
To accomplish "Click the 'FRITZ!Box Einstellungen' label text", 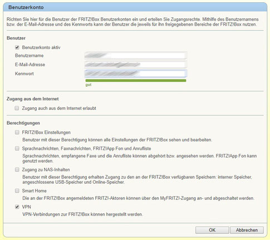I will coord(46,133).
